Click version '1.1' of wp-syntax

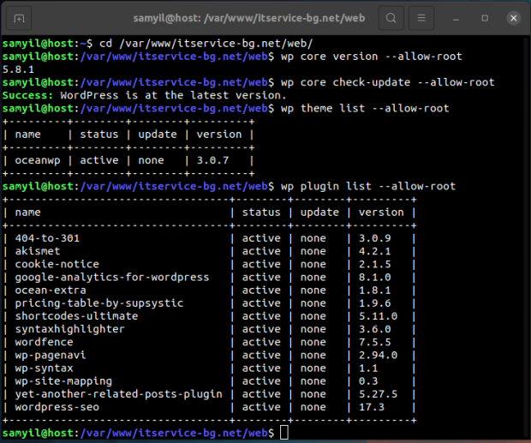(368, 368)
